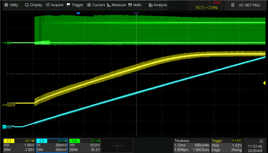The width and height of the screenshot is (268, 153).
Task: Open the Math menu
Action: 135,5
